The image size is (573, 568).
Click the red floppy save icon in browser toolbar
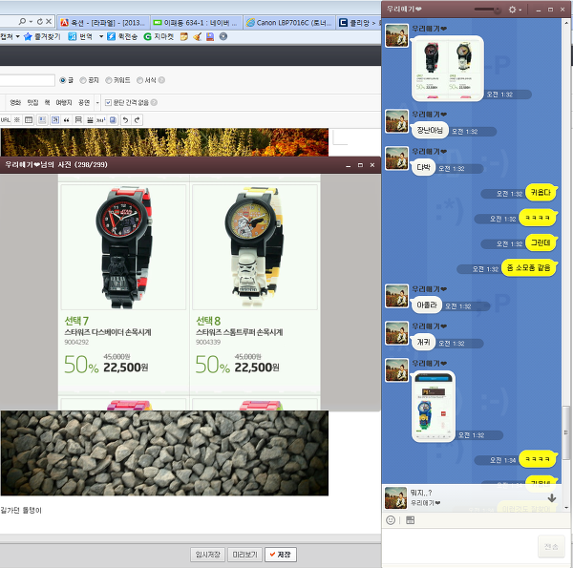pyautogui.click(x=210, y=36)
